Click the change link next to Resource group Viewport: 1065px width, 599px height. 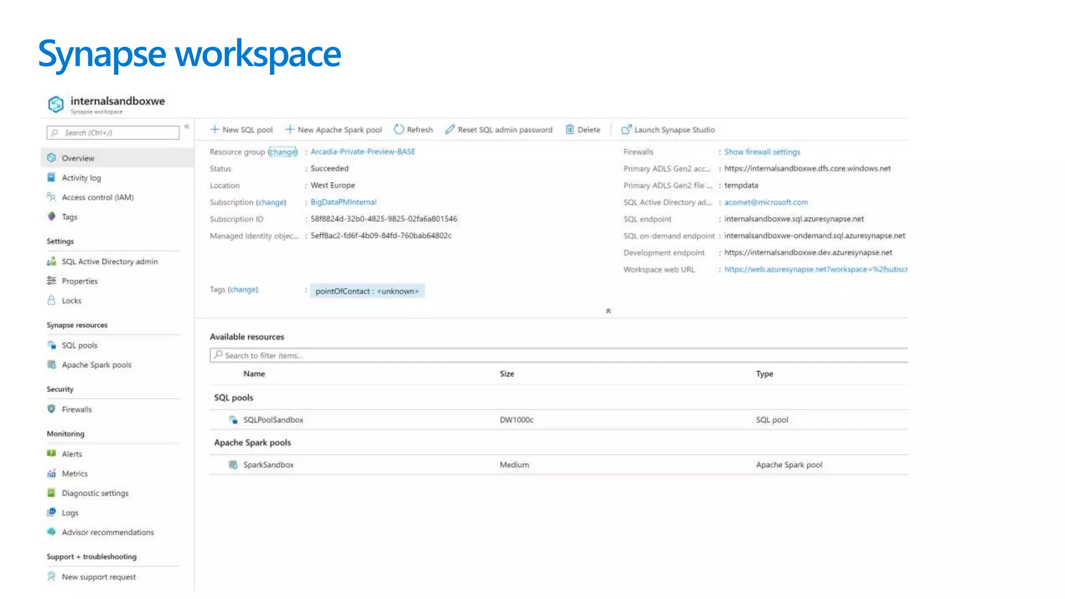pyautogui.click(x=283, y=152)
